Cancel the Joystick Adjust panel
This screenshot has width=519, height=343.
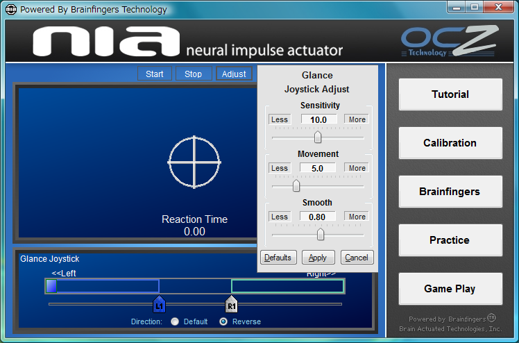tap(357, 258)
